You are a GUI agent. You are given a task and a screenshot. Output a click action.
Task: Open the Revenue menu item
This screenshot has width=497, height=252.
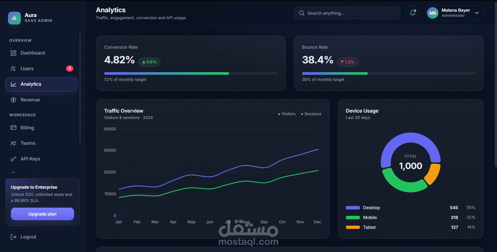click(42, 100)
